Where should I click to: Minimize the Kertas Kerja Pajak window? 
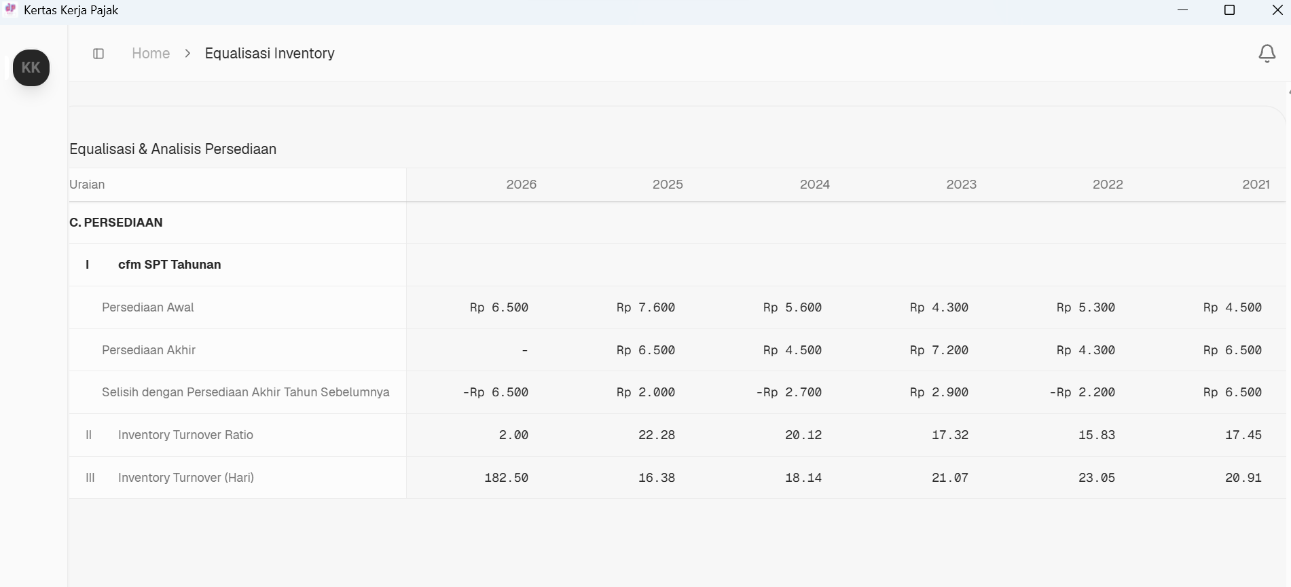tap(1182, 10)
